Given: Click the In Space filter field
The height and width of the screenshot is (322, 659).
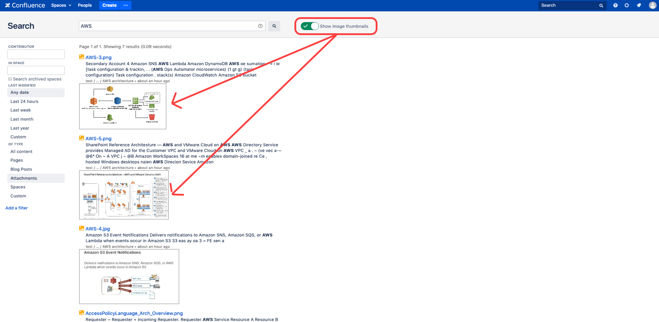Looking at the screenshot, I should 36,70.
